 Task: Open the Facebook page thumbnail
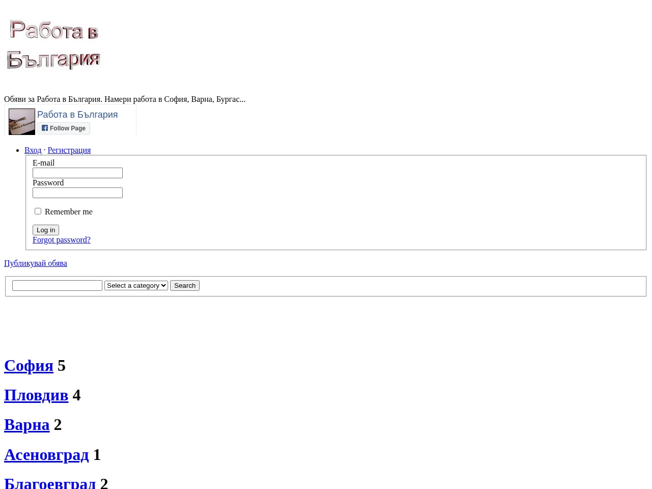22,122
